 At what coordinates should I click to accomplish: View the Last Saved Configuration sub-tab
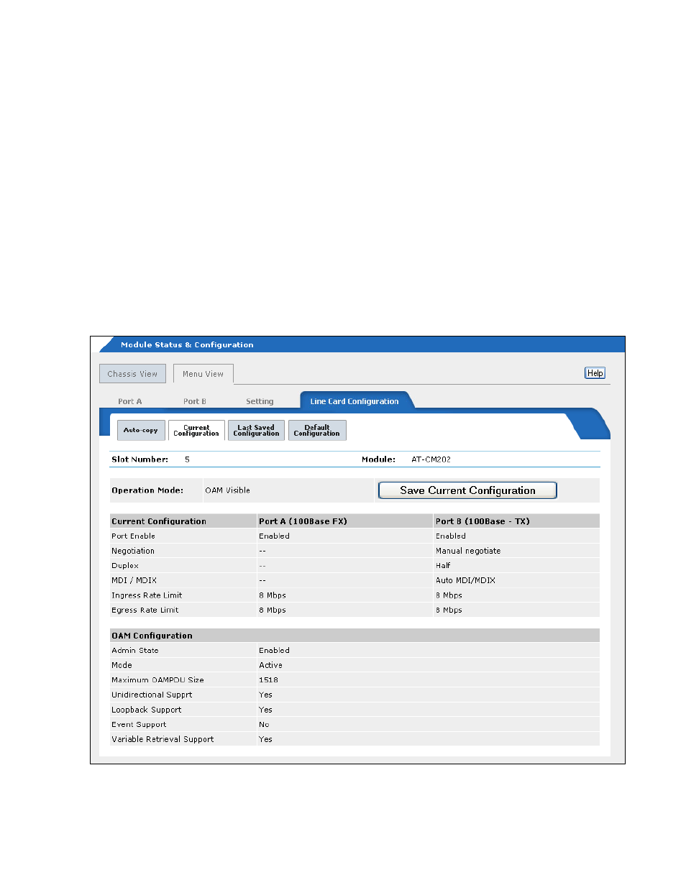(256, 430)
